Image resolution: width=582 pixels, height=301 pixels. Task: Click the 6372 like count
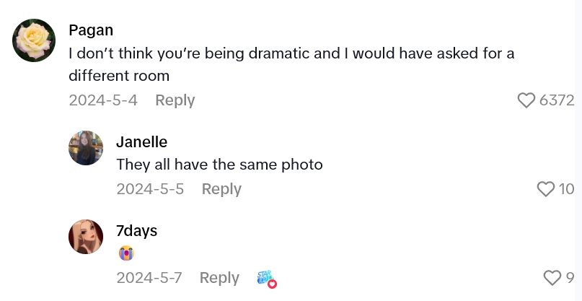(557, 100)
